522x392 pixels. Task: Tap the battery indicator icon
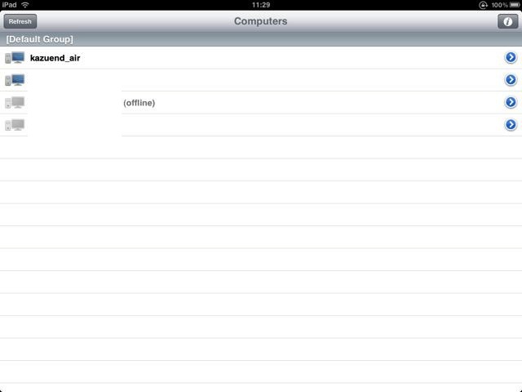515,5
